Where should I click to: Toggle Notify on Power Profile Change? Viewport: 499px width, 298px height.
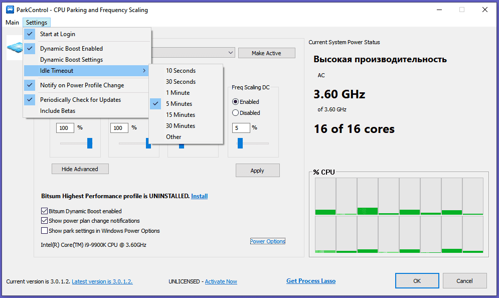[87, 85]
